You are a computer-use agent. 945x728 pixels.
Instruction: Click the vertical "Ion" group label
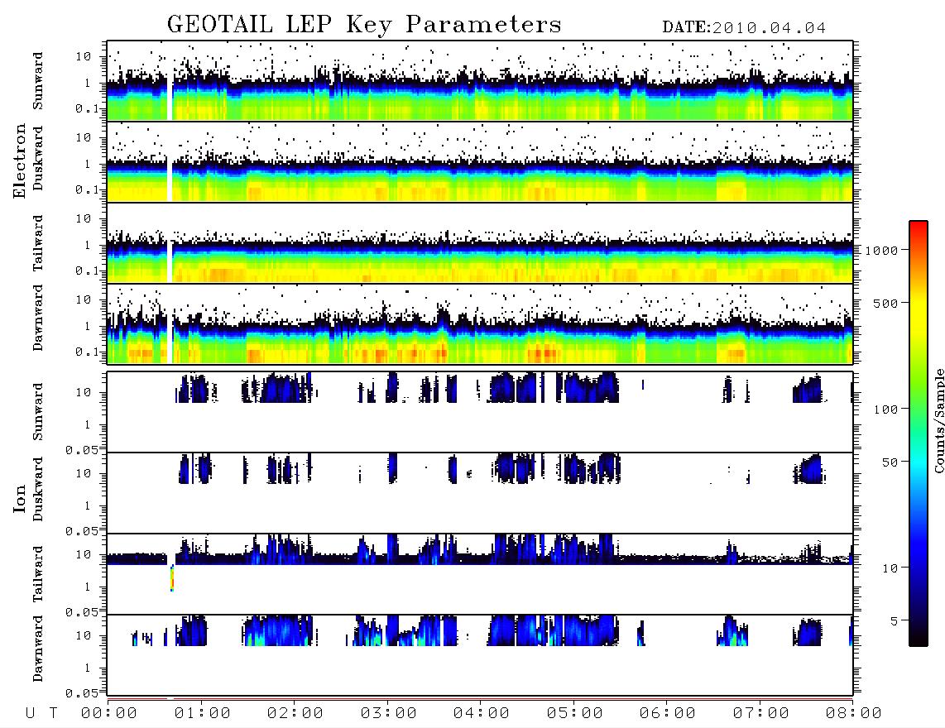tap(20, 498)
